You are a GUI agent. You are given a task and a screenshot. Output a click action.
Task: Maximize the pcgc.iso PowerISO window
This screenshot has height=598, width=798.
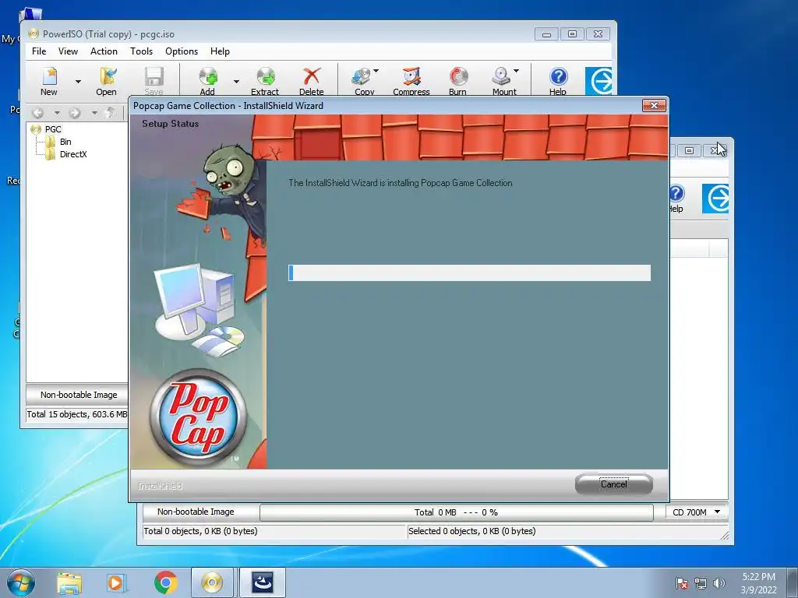[572, 34]
